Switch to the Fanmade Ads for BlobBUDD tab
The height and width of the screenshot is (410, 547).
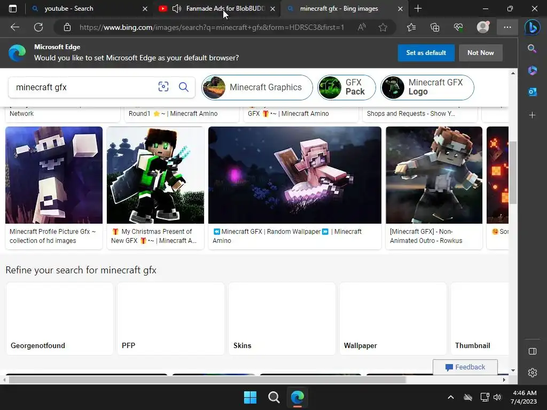click(216, 9)
